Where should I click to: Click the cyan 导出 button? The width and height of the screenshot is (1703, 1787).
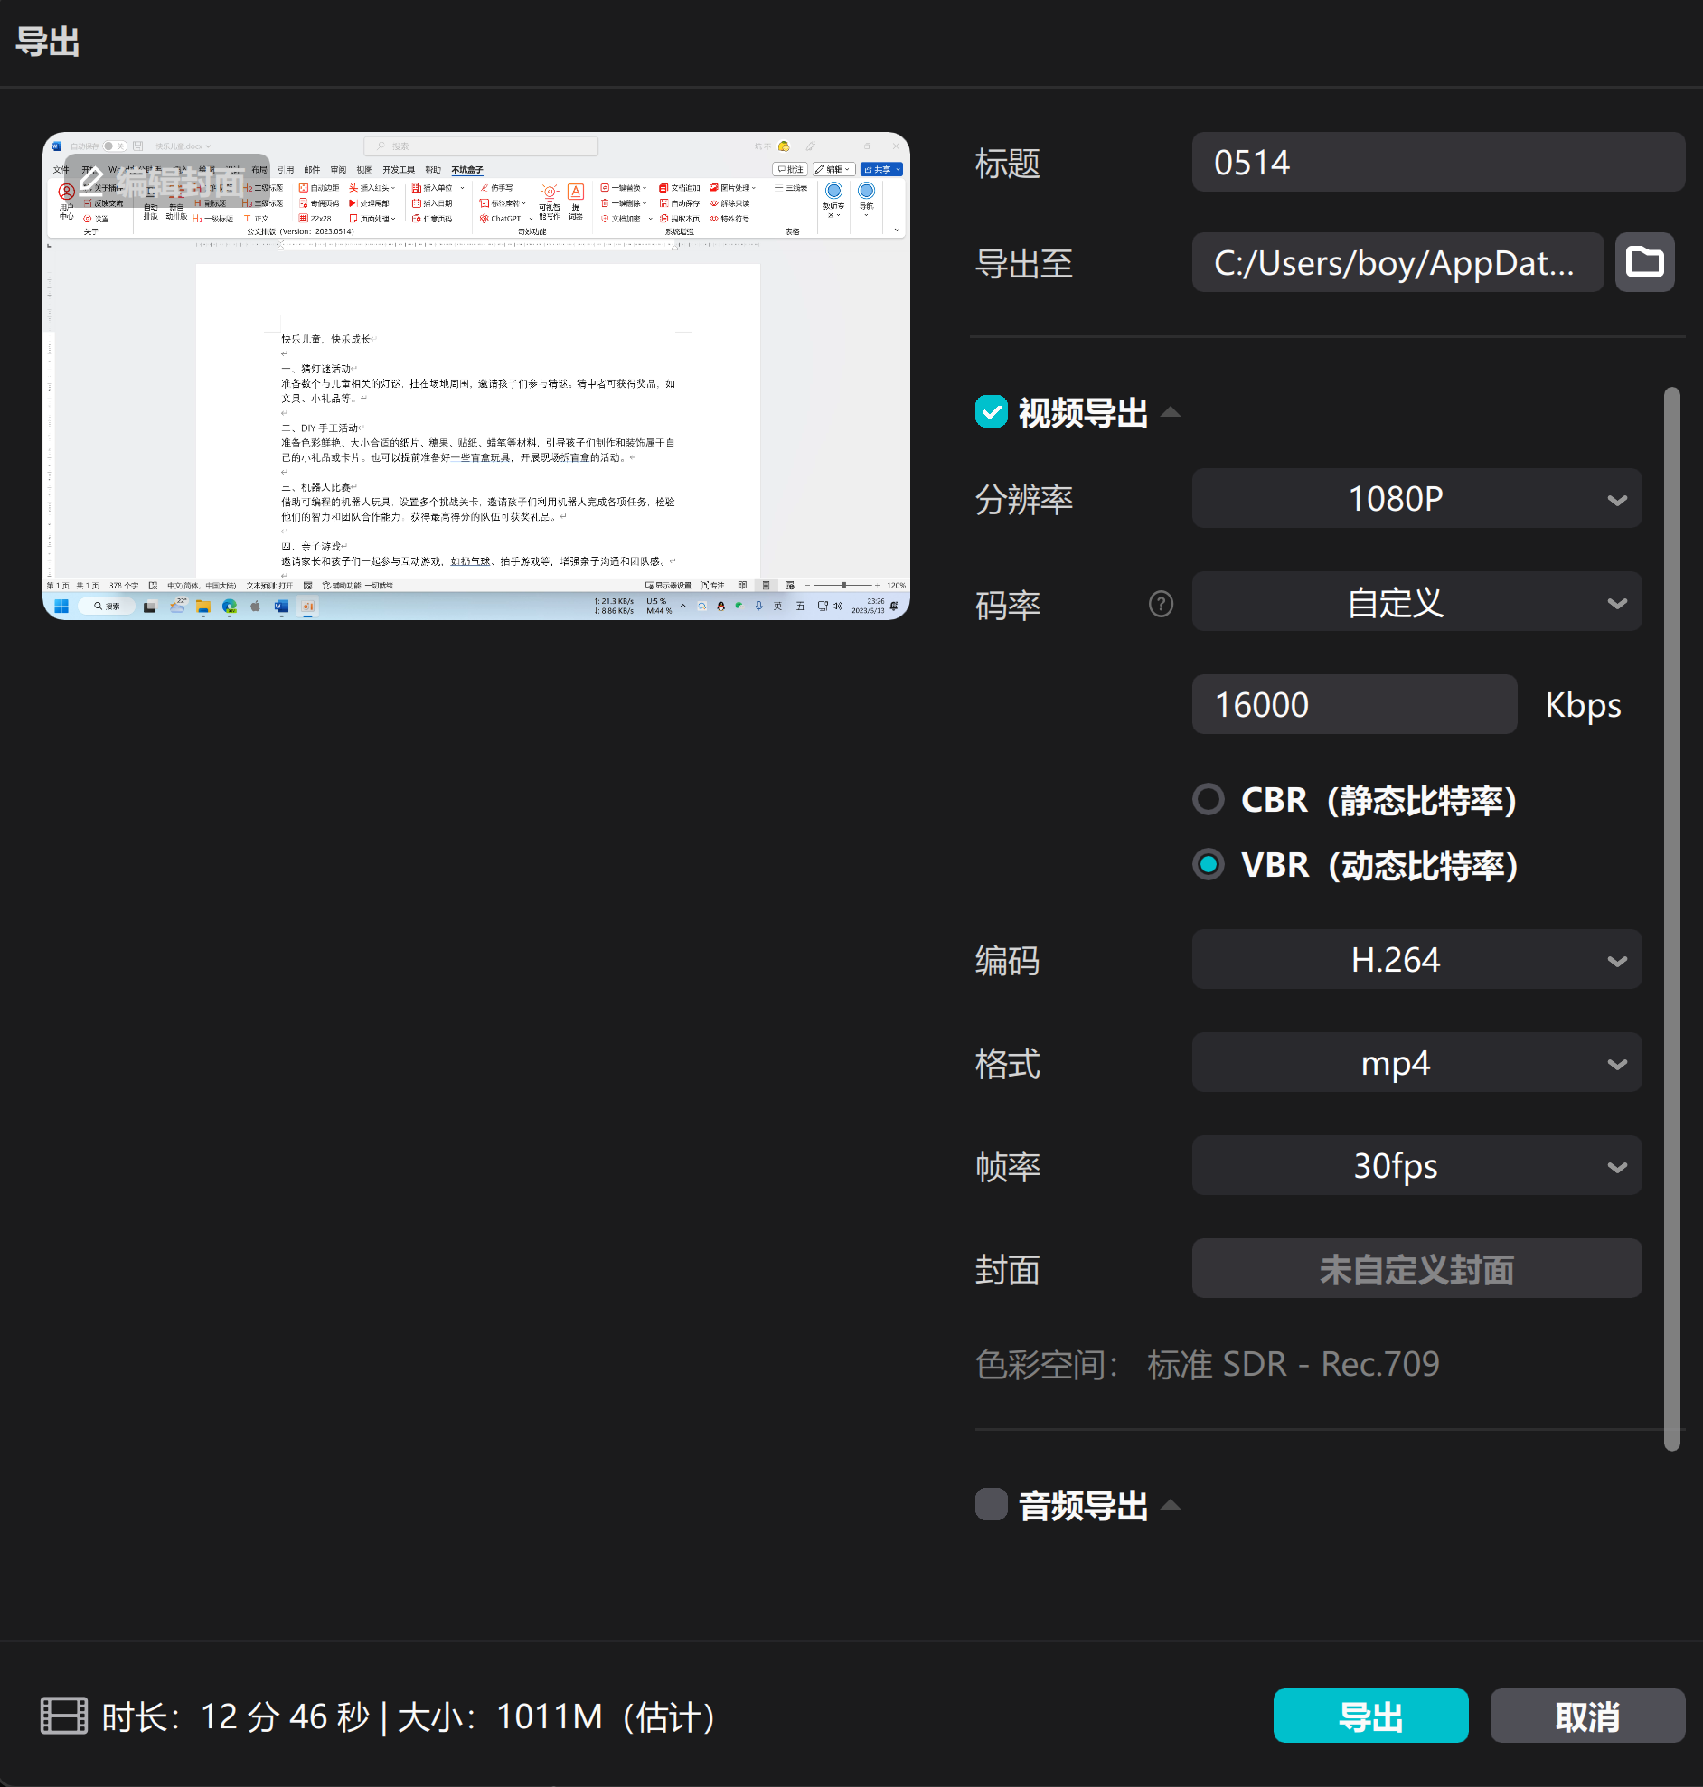[x=1369, y=1716]
